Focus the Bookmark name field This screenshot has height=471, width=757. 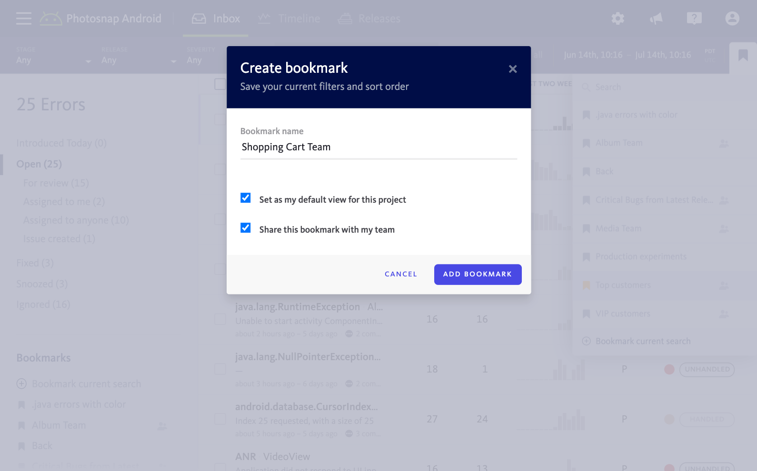click(x=378, y=147)
